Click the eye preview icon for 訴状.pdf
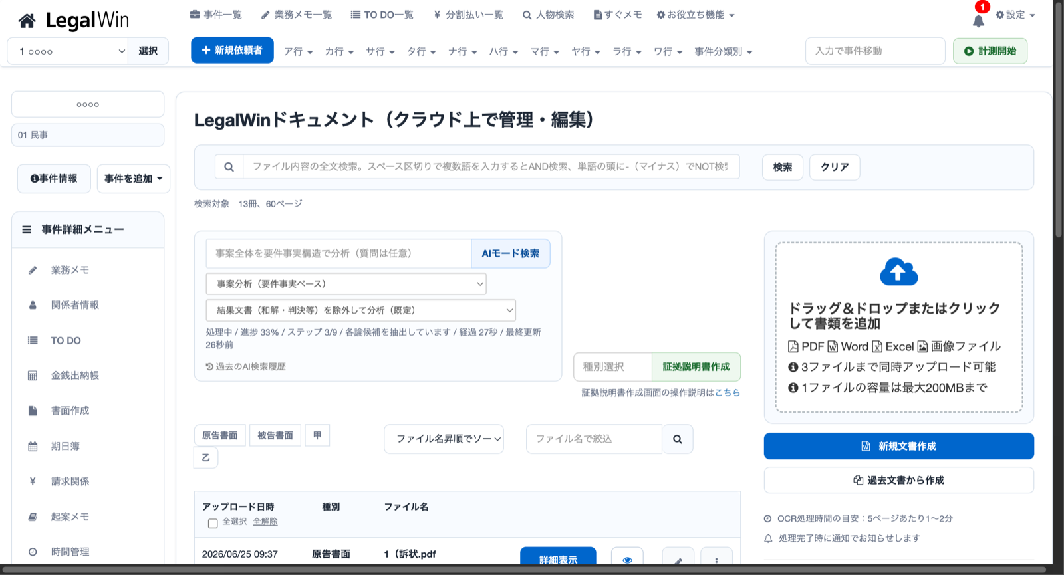The image size is (1064, 575). coord(627,560)
